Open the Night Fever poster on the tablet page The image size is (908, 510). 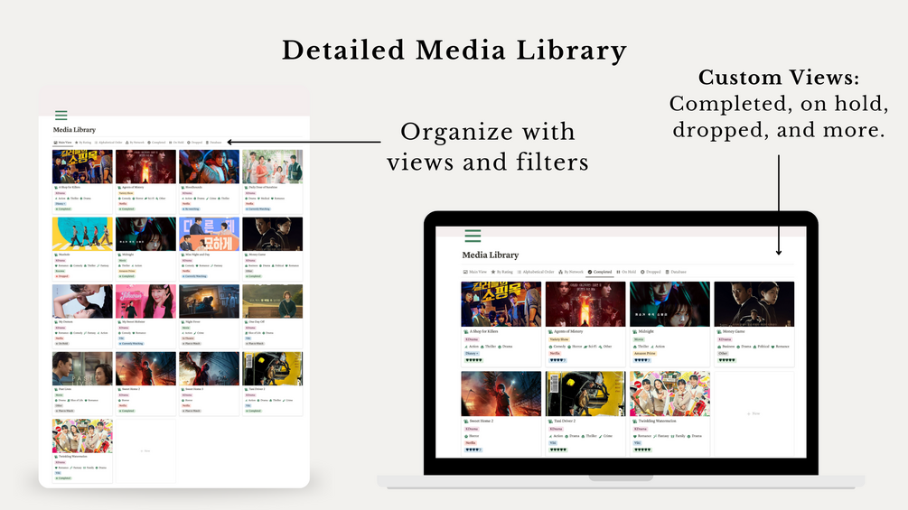pos(209,301)
